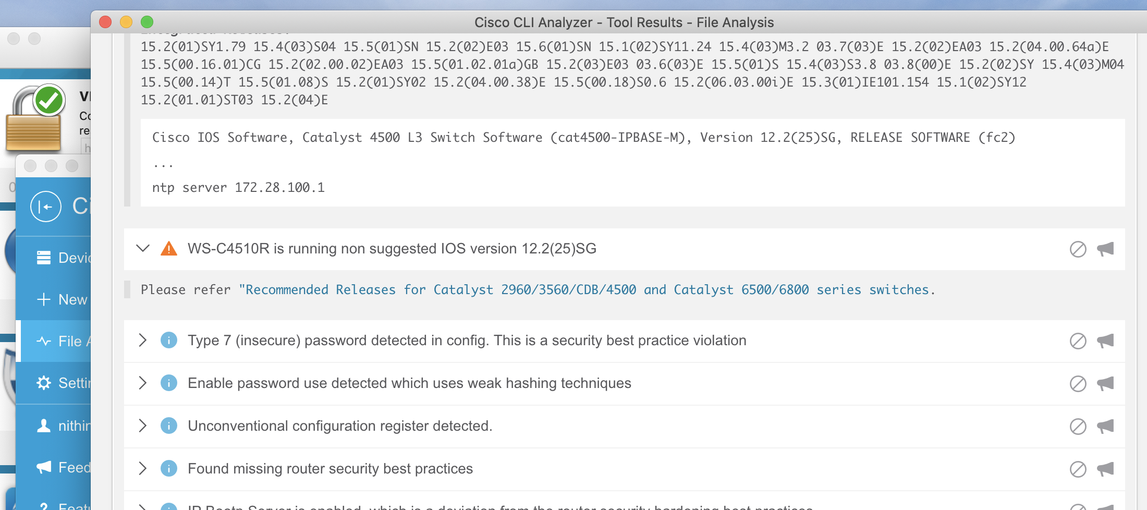
Task: Open the Feedback megaphone in the sidebar
Action: pos(44,467)
